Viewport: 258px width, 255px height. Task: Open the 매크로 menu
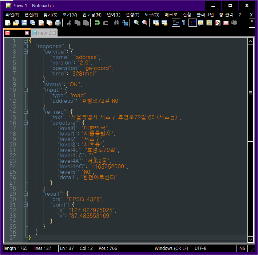(x=171, y=15)
